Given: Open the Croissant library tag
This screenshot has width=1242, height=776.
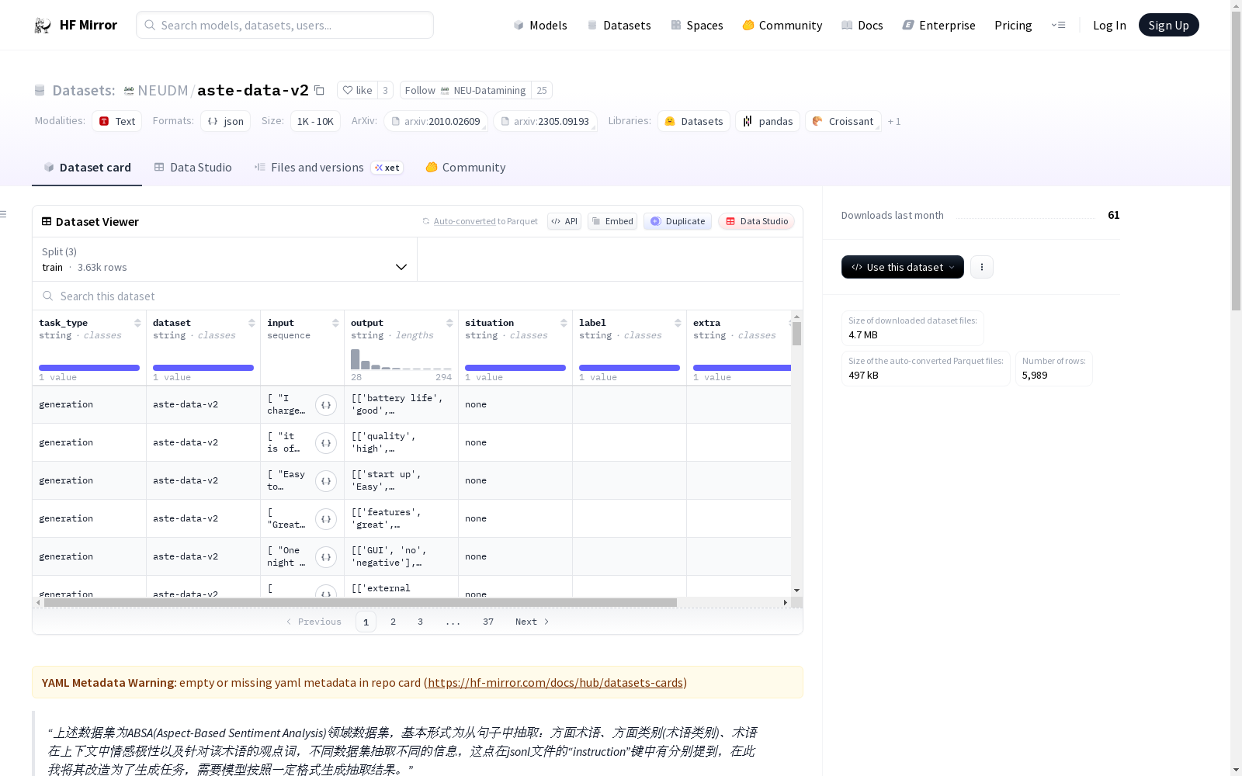Looking at the screenshot, I should (x=843, y=121).
